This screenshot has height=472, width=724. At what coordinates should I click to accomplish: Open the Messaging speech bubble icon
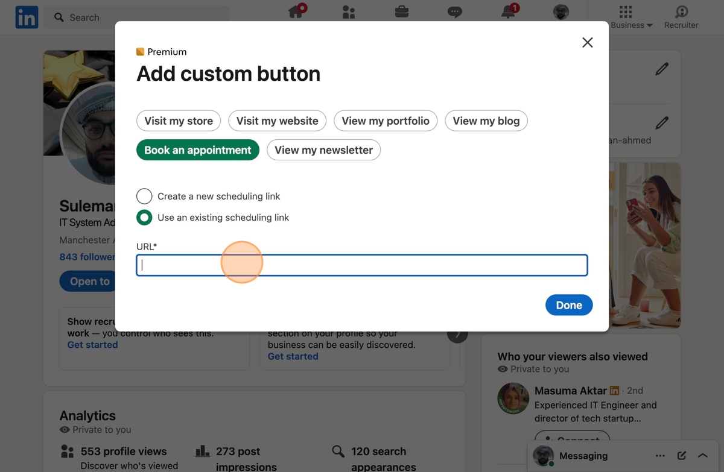(x=455, y=12)
